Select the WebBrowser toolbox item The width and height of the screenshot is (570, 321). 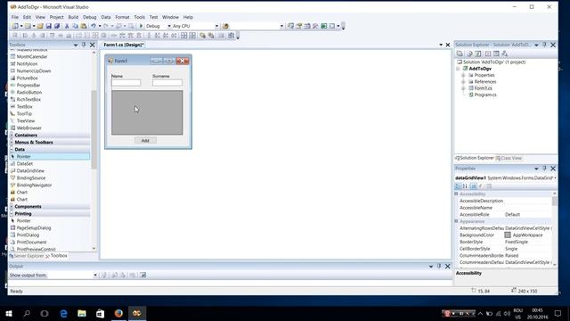point(28,128)
